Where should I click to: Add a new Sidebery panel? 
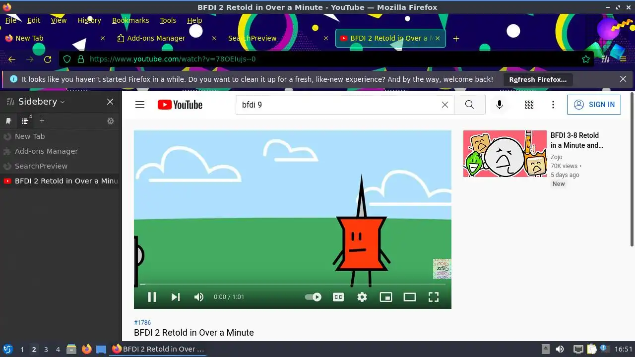42,121
